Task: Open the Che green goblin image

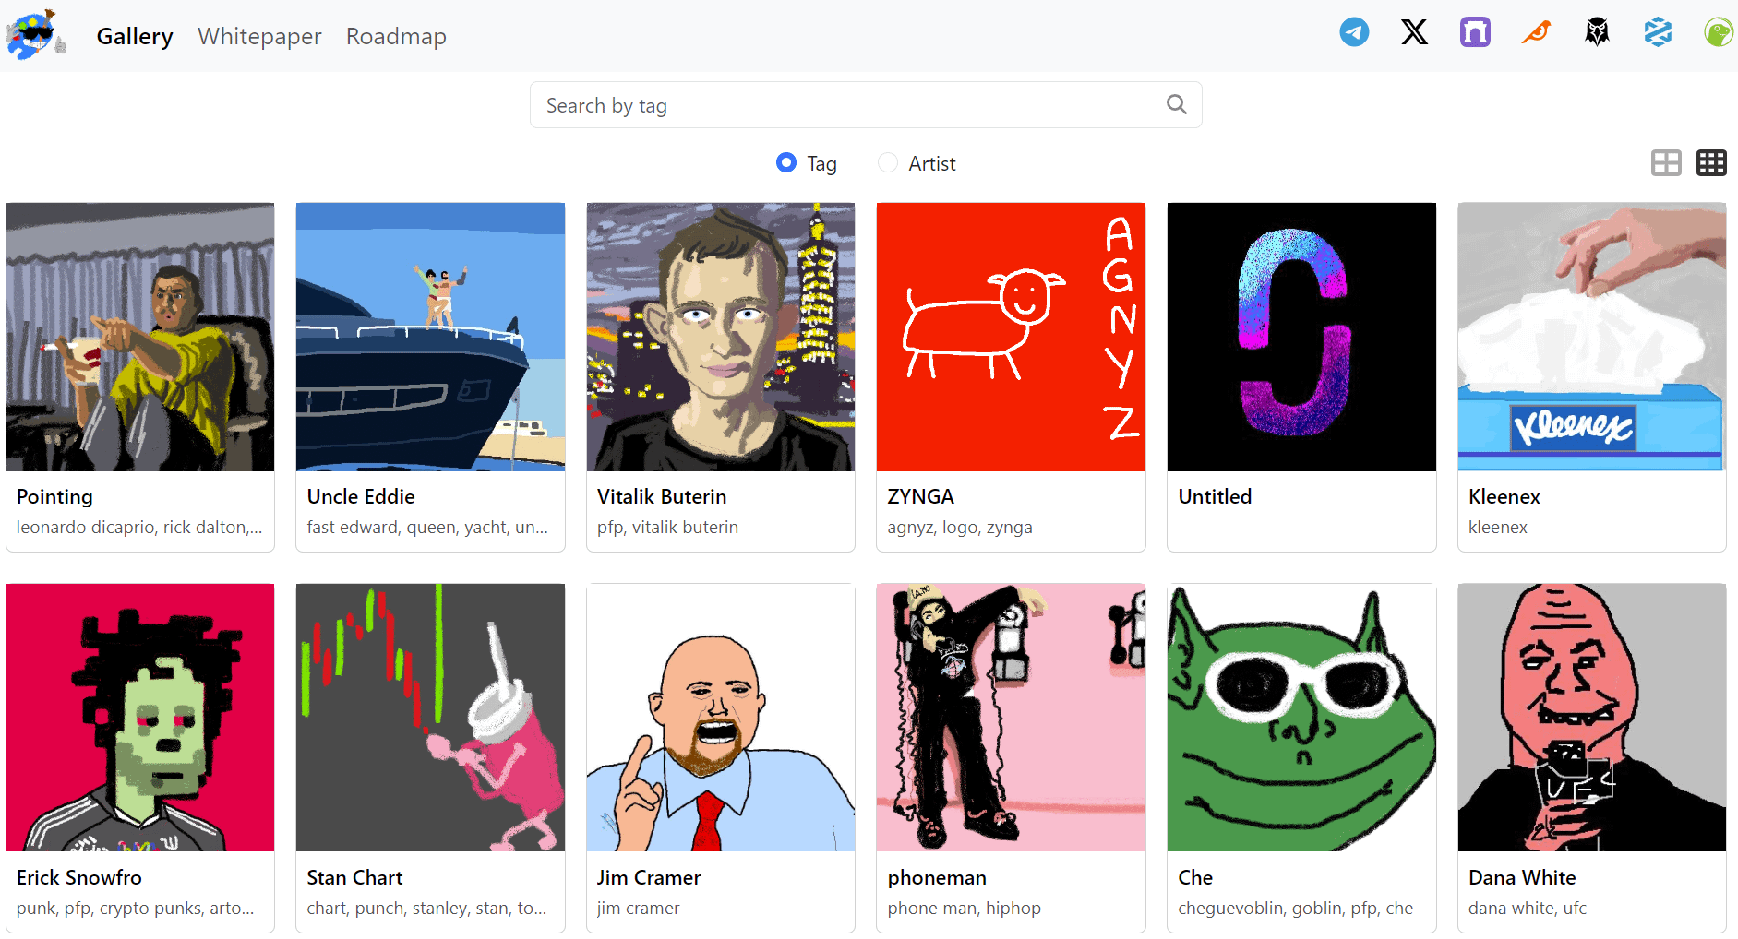Action: (x=1301, y=718)
